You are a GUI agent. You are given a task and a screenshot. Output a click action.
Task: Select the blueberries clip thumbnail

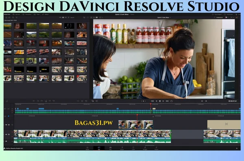tap(7, 43)
